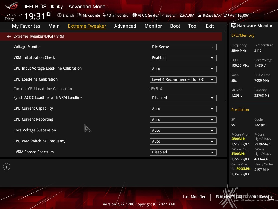The width and height of the screenshot is (278, 209).
Task: Open VRM Initialization Check dropdown
Action: point(183,58)
